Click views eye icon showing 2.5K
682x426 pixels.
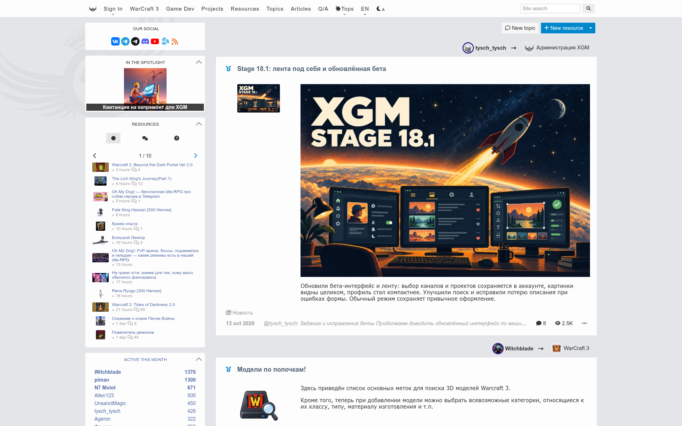pos(564,323)
